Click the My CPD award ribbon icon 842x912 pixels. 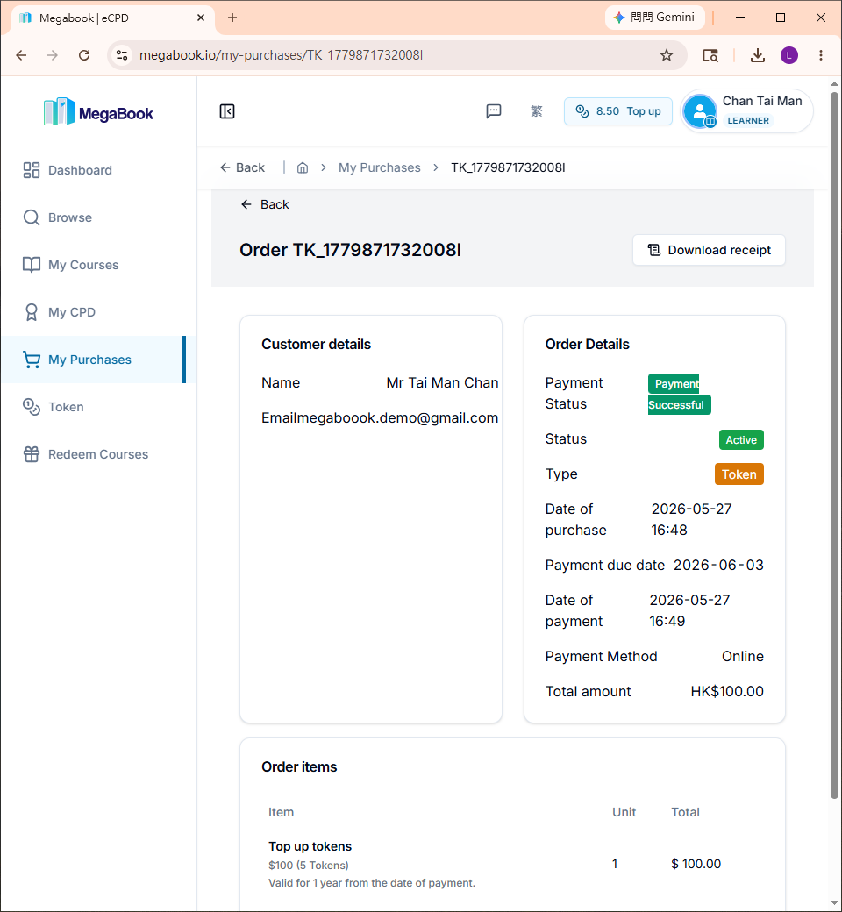(x=32, y=312)
